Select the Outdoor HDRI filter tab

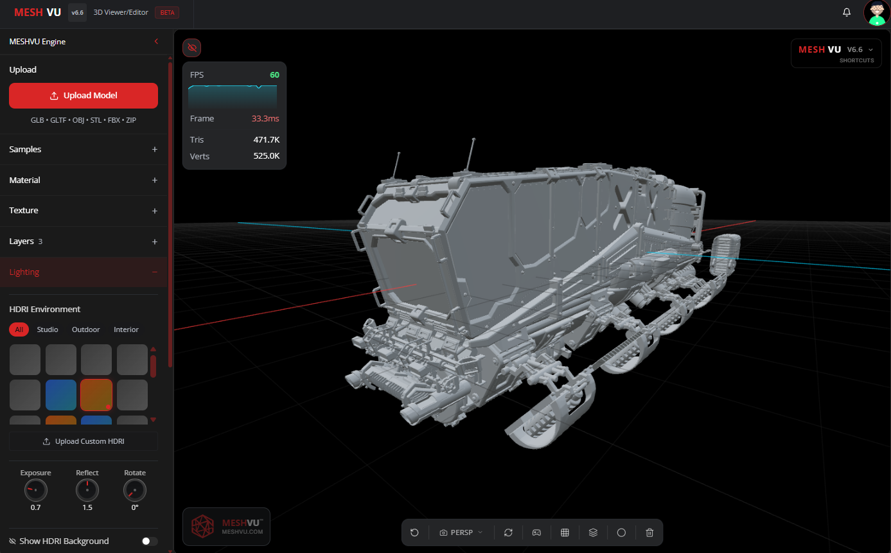[85, 329]
